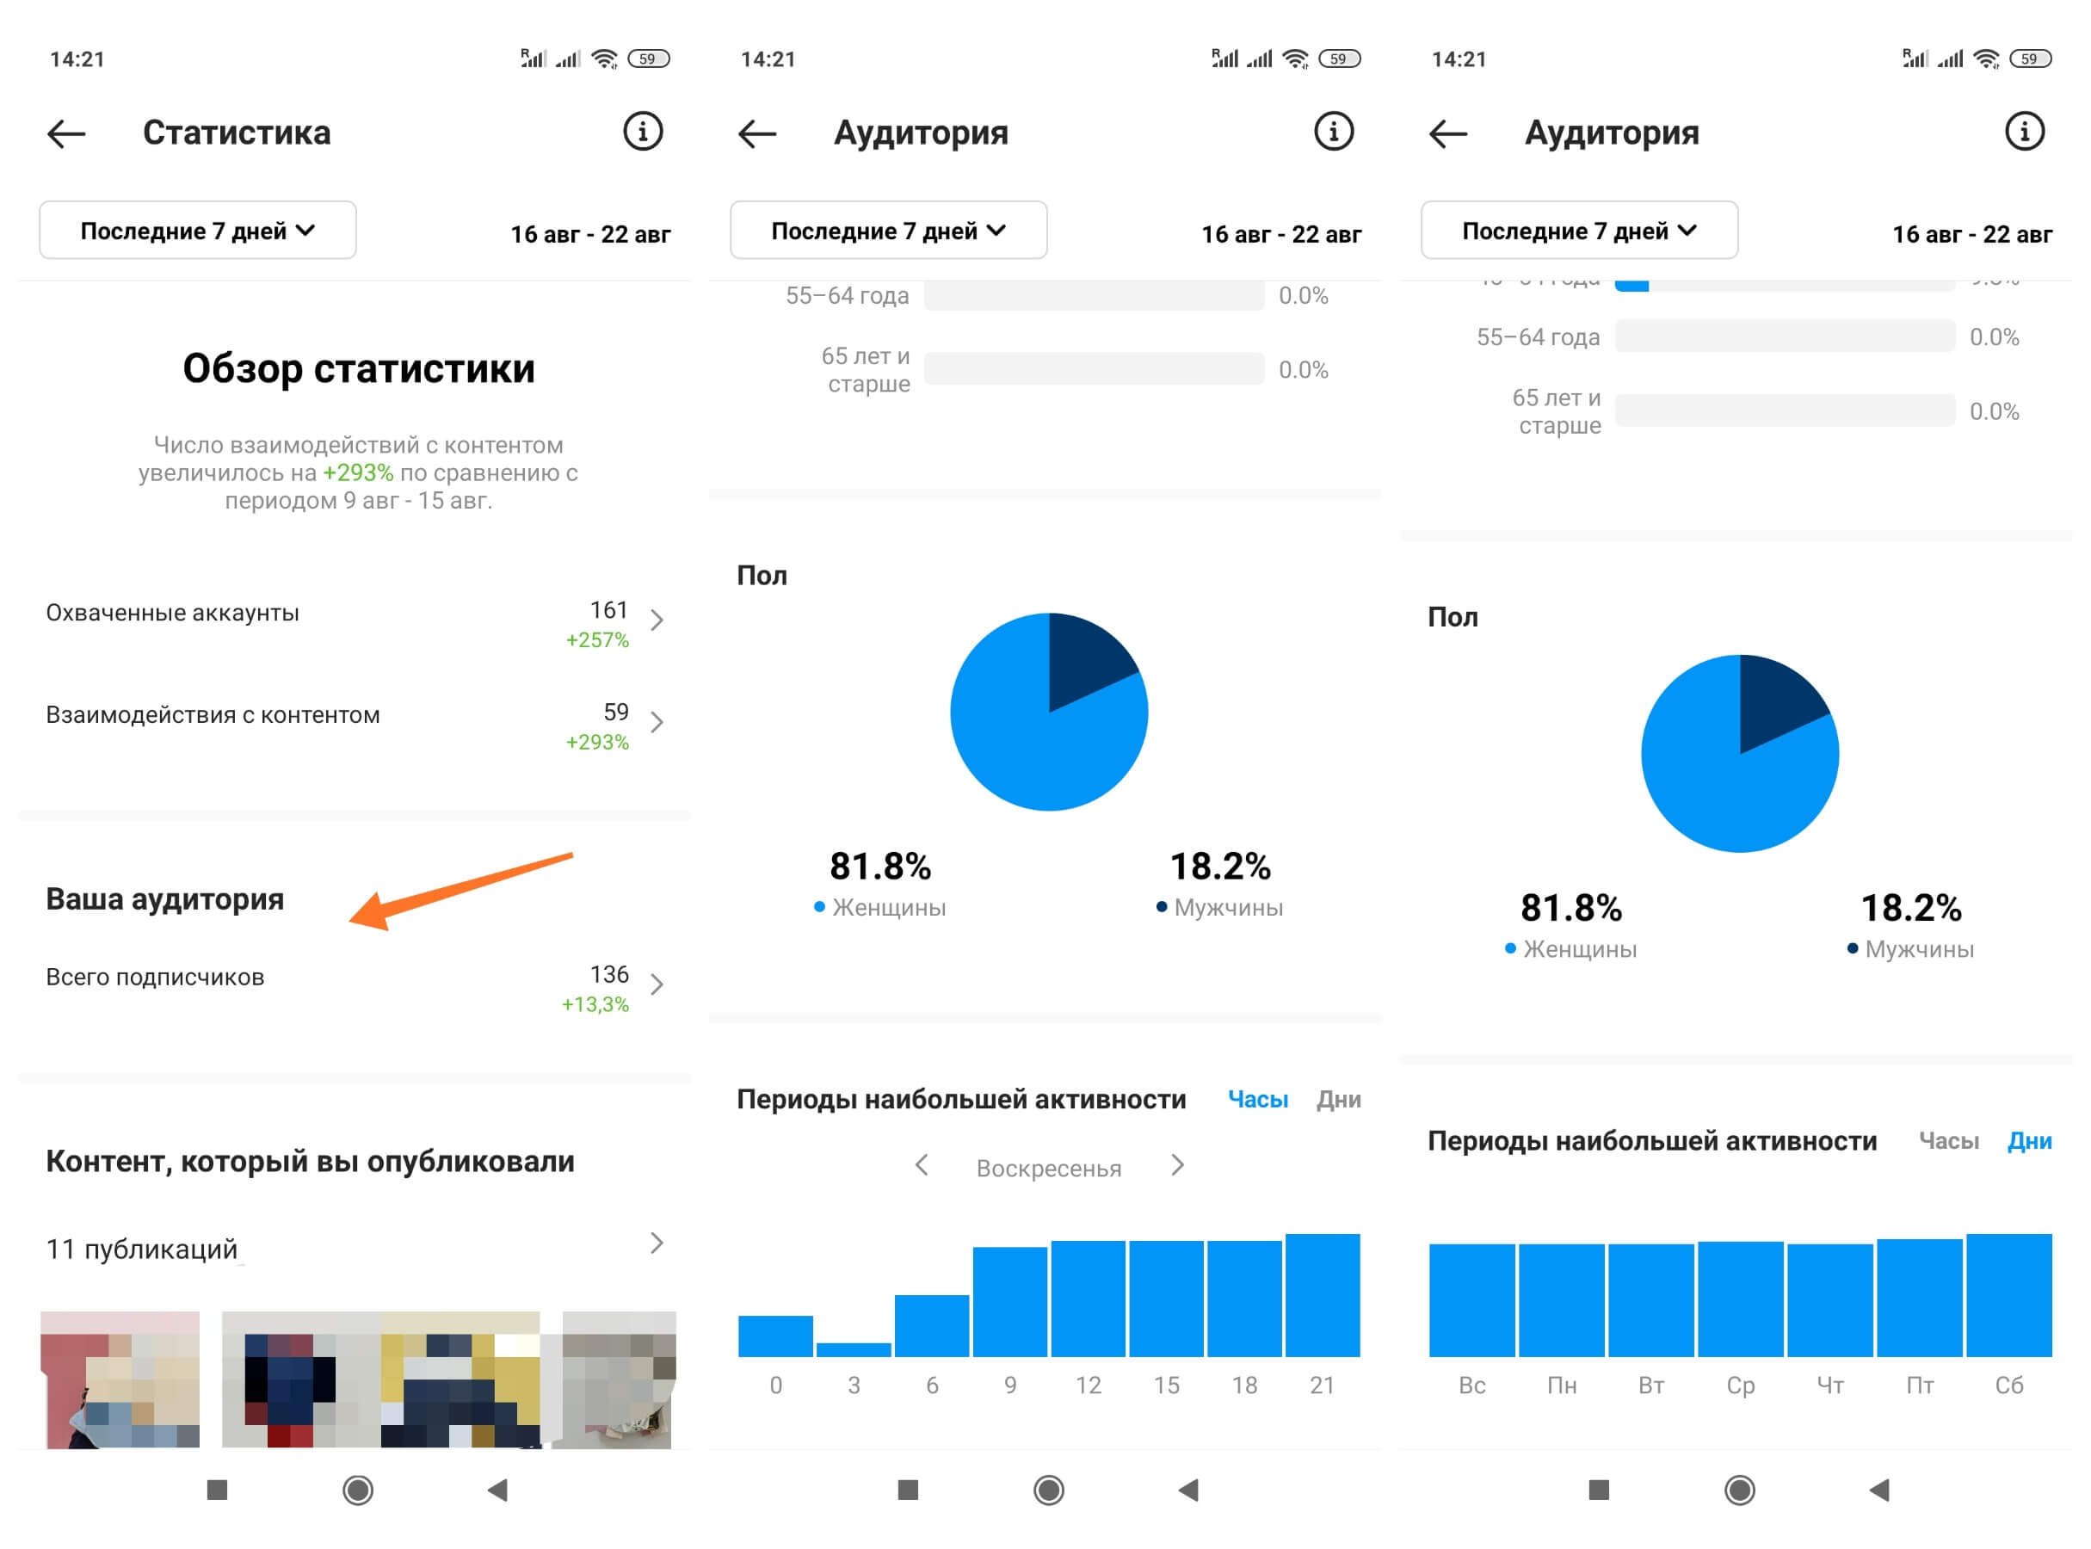Open Всего подписчиков chevron
The image size is (2091, 1549).
[x=657, y=984]
